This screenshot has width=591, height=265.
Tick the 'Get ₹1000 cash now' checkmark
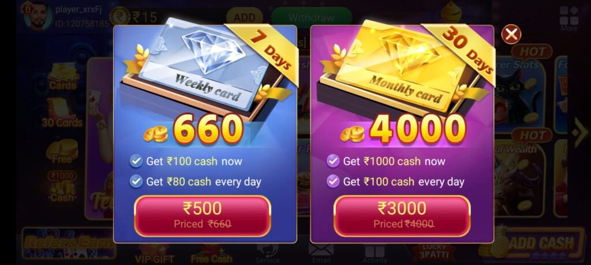coord(332,161)
